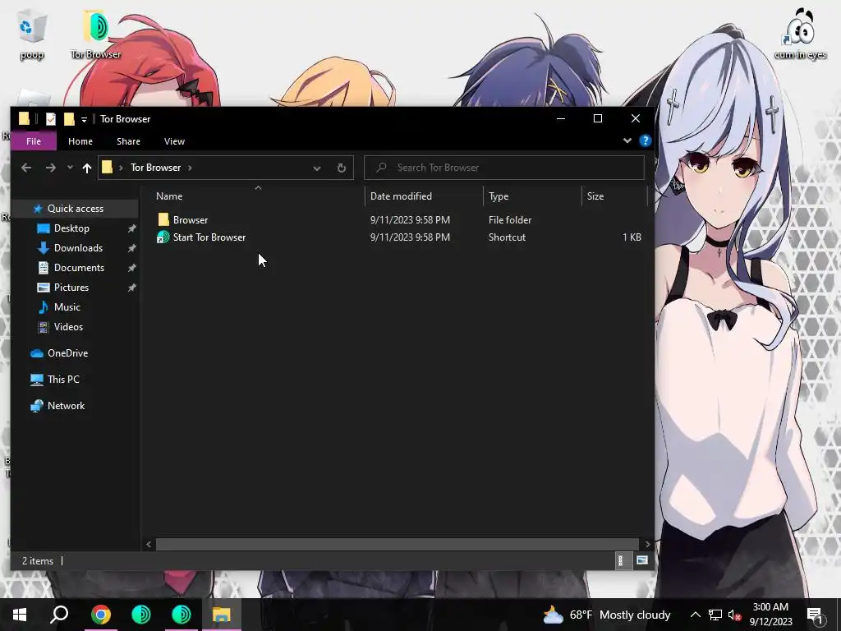Click the New folder quick access icon
This screenshot has width=841, height=631.
coord(69,119)
